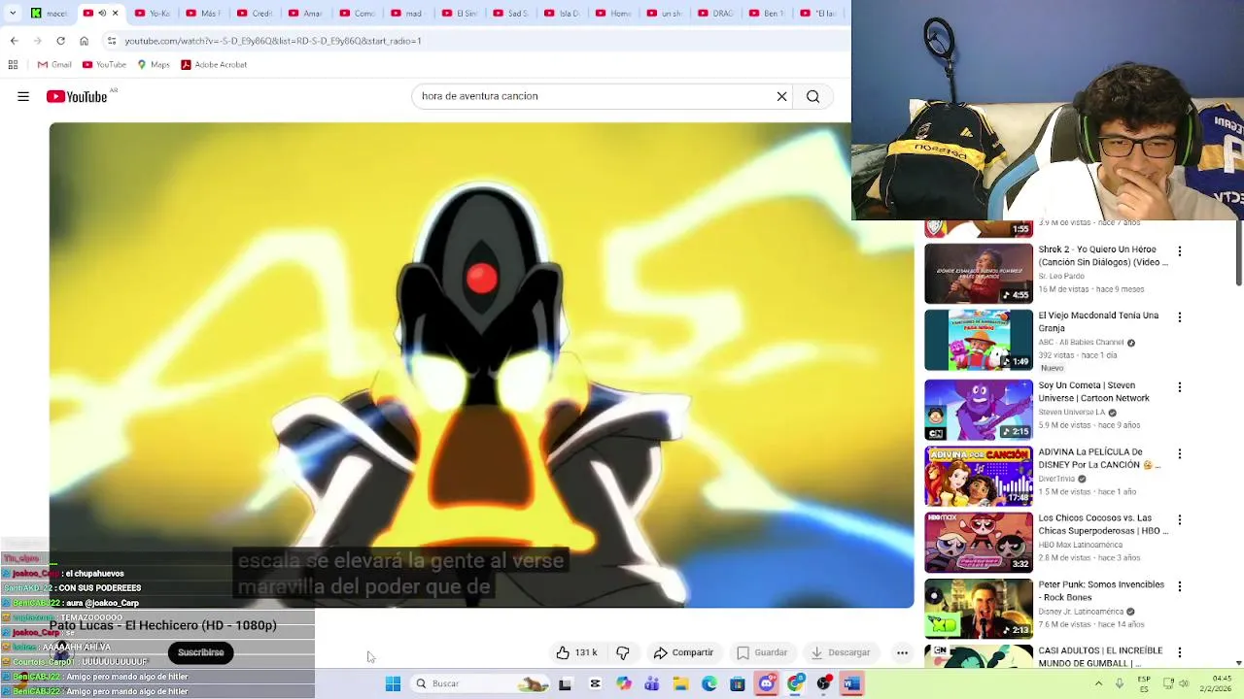Viewport: 1244px width, 699px height.
Task: Open the YouTube hamburger guide menu
Action: (23, 96)
